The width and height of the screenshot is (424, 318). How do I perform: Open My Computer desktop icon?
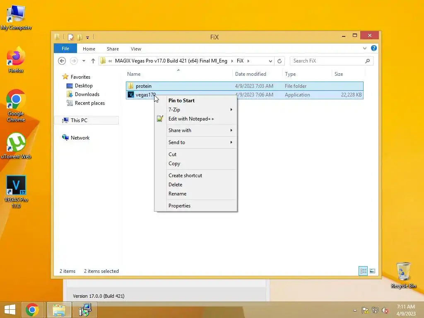[x=16, y=17]
